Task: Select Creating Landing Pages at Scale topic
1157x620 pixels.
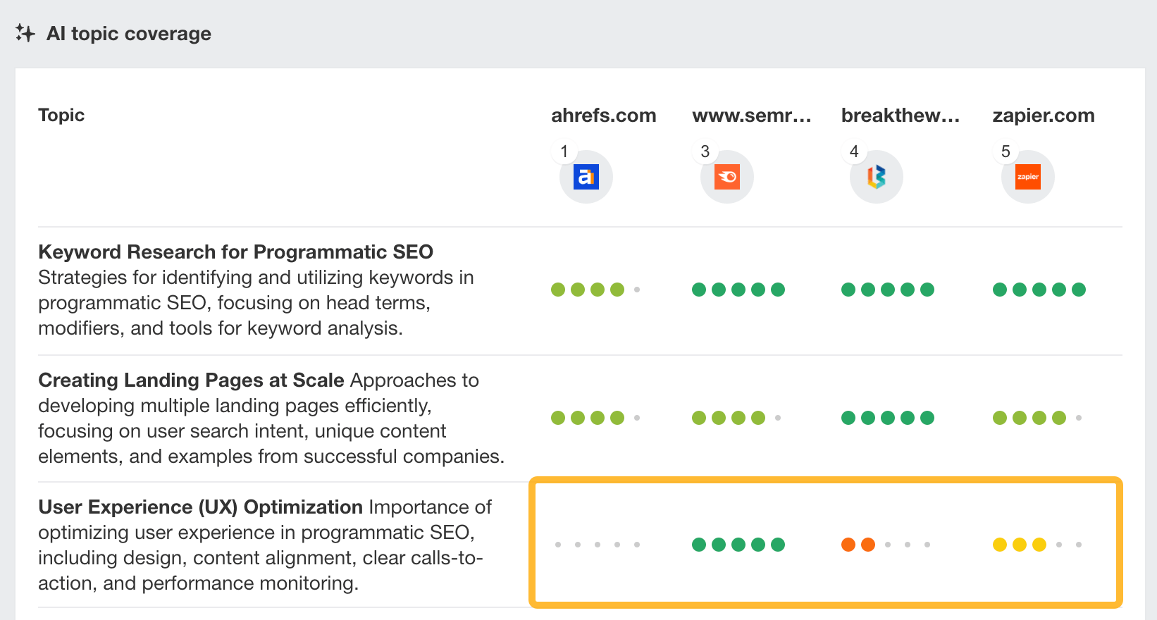Action: coord(191,380)
